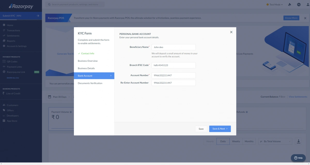Click the Beneficiary Name input field
This screenshot has height=165, width=310.
(173, 47)
